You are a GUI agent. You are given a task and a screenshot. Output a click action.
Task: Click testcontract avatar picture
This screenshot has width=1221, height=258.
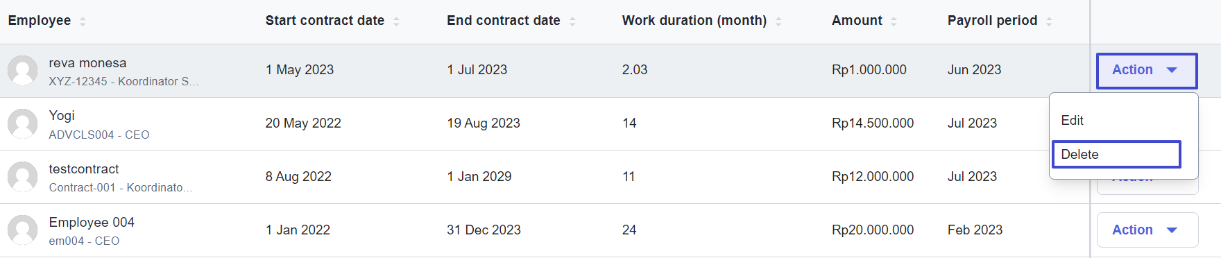[22, 178]
